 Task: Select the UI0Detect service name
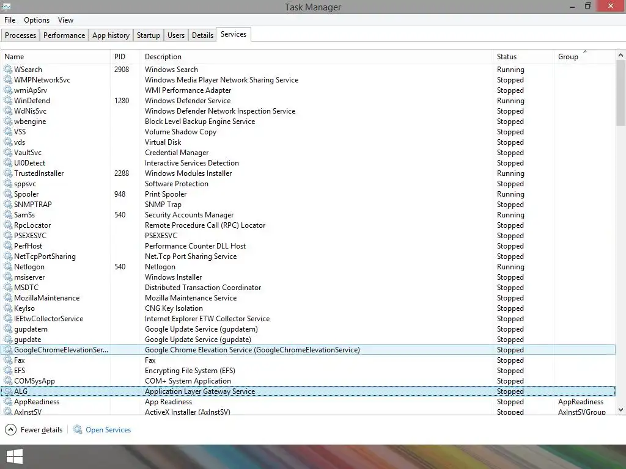(29, 162)
